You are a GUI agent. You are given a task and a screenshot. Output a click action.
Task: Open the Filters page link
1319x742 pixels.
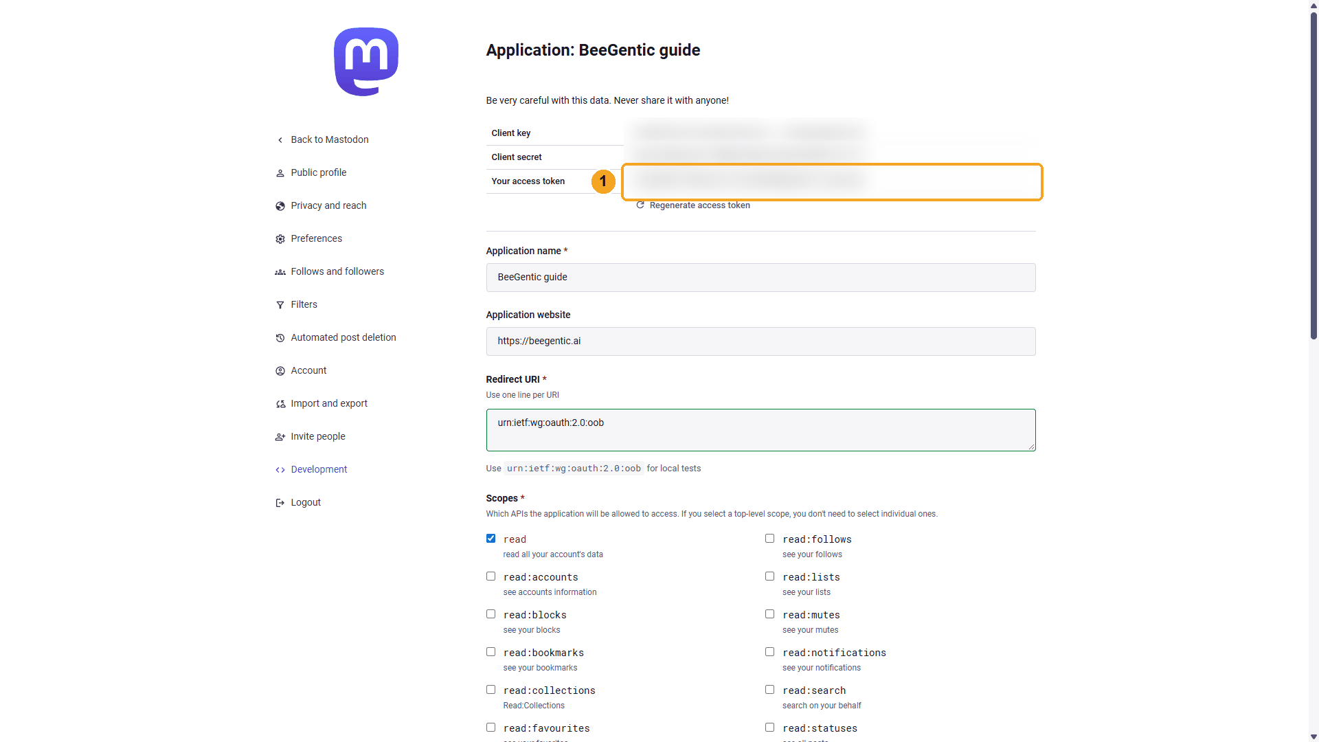(x=304, y=304)
